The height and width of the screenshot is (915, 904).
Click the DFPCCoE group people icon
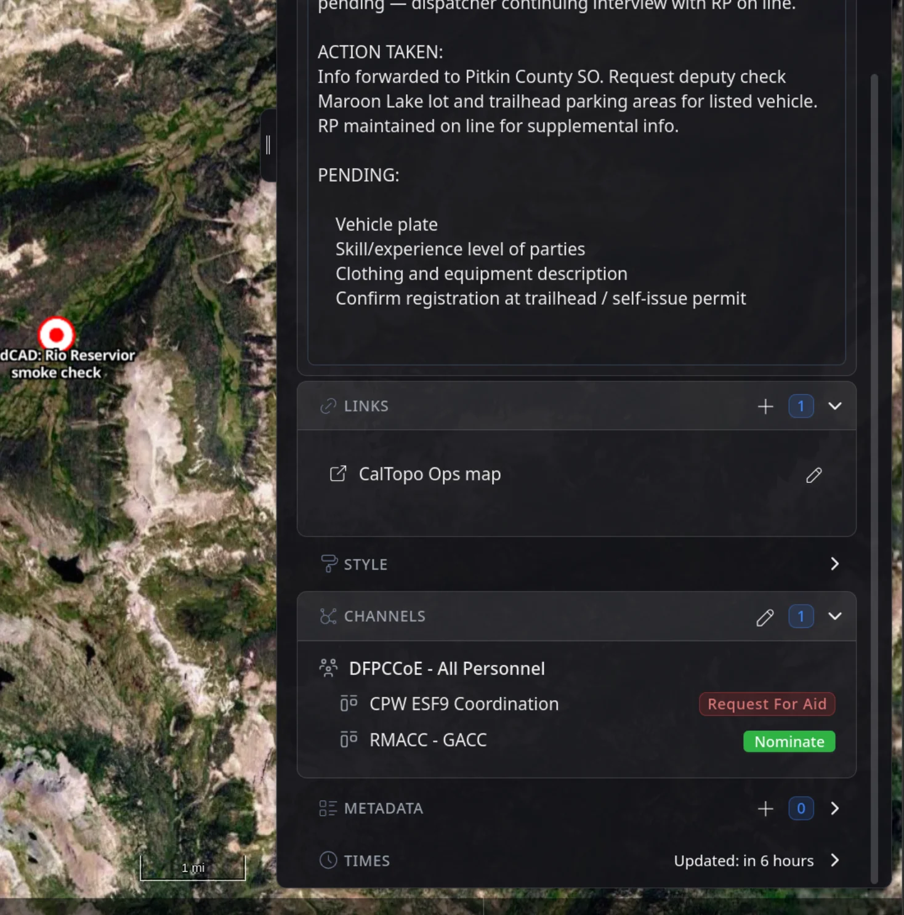click(328, 668)
